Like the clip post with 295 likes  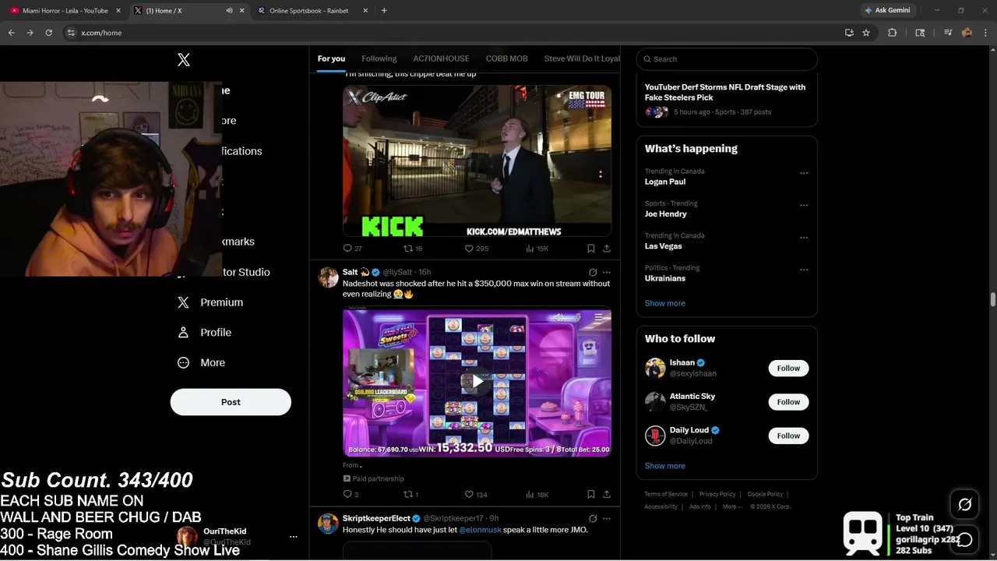point(476,249)
